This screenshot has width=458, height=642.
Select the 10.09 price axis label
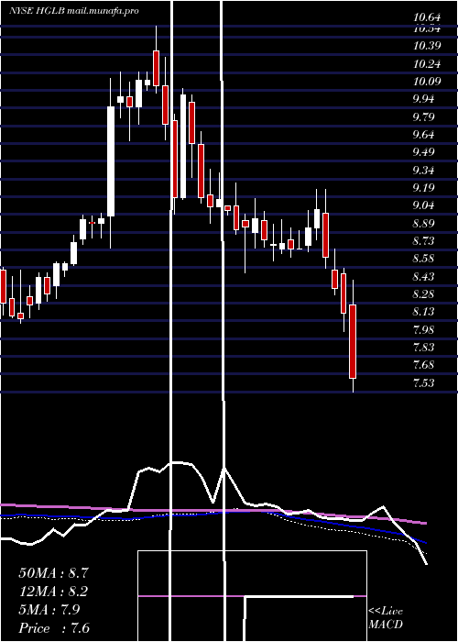point(427,81)
